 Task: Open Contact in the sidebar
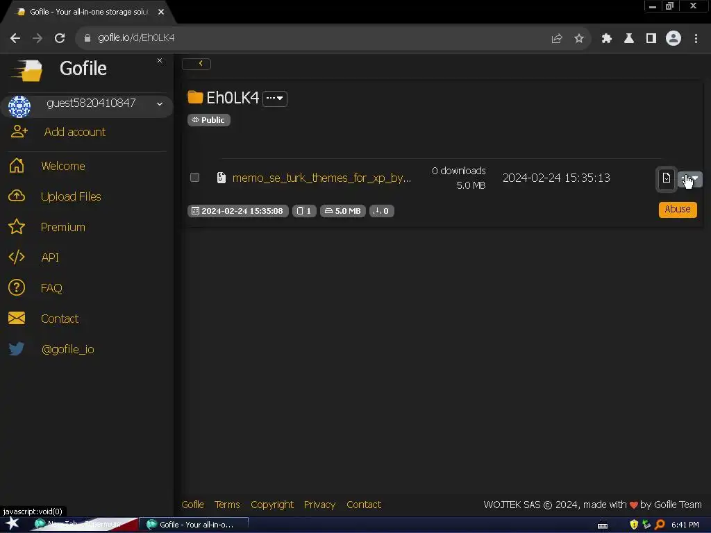pyautogui.click(x=60, y=319)
